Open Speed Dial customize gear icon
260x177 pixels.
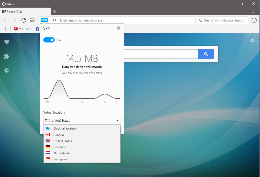click(x=252, y=40)
